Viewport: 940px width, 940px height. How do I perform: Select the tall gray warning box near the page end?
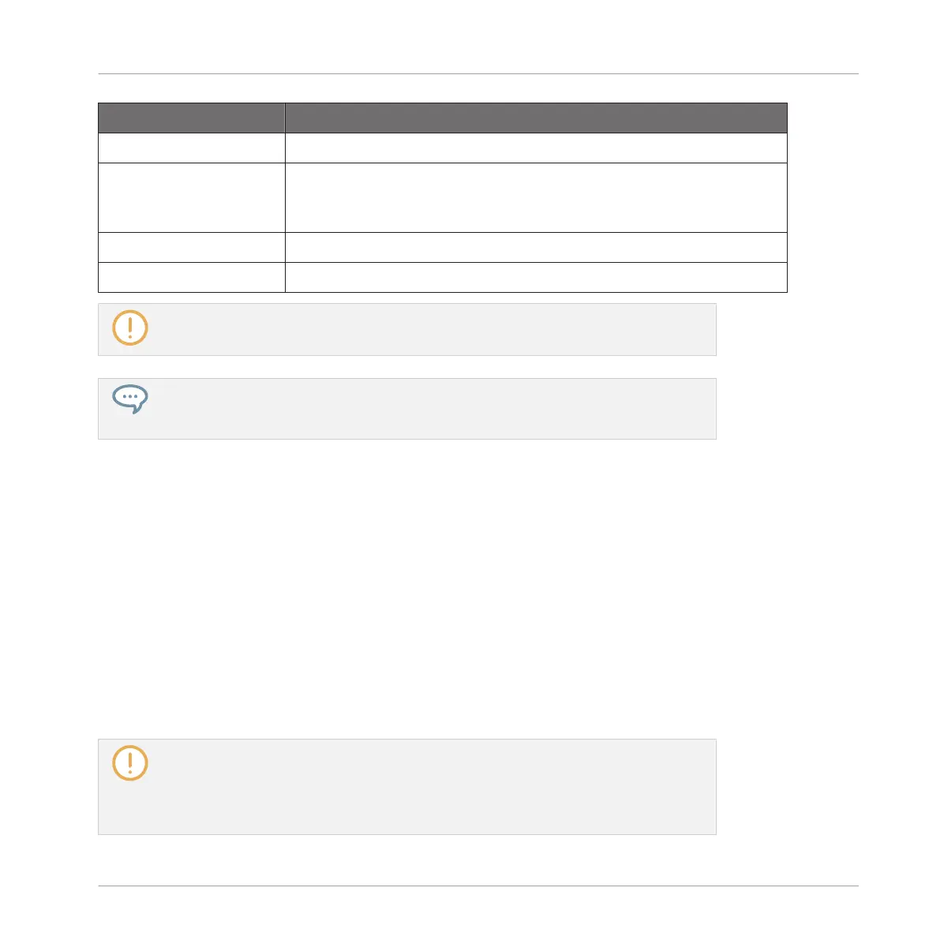[407, 787]
